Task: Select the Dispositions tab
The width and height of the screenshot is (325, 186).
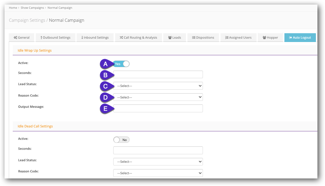Action: (203, 37)
